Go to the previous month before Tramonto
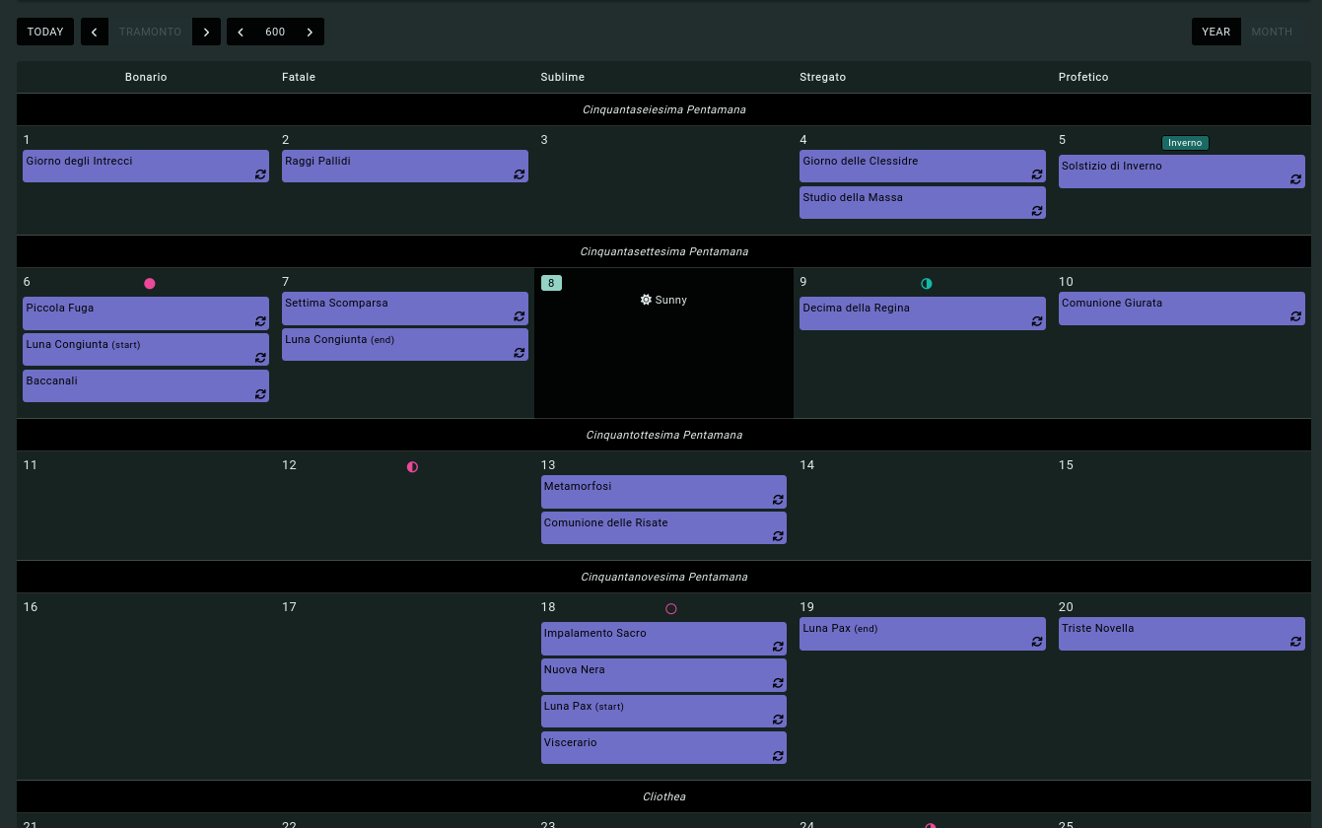Image resolution: width=1322 pixels, height=828 pixels. (x=95, y=32)
